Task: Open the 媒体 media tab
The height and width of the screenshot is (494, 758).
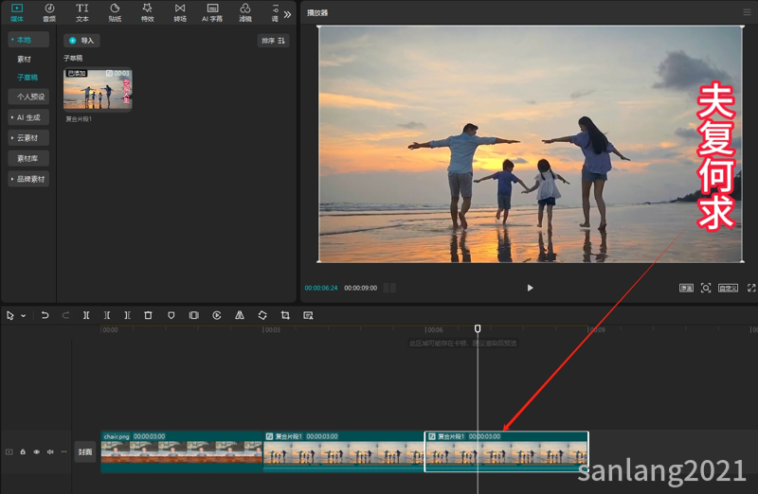Action: [17, 12]
